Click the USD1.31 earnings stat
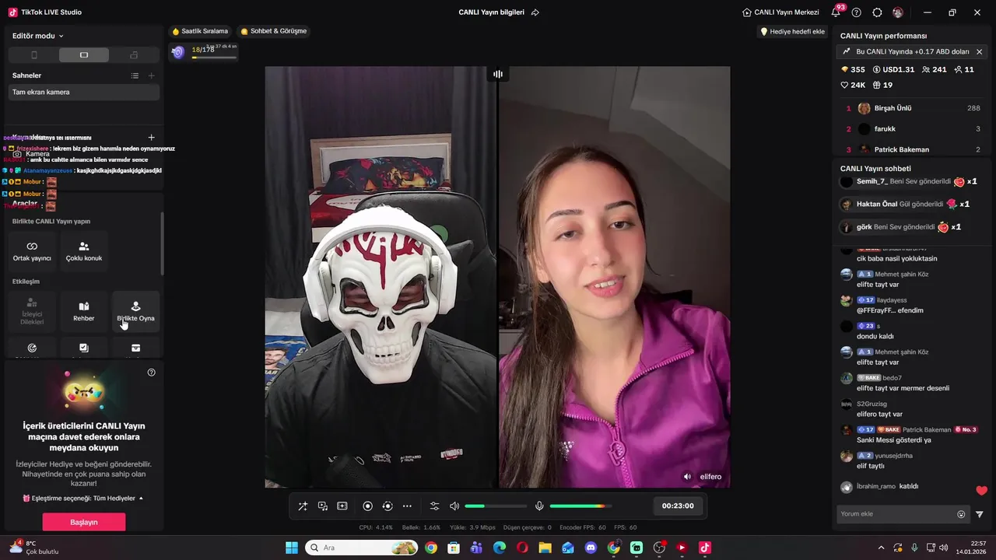Screen dimensions: 996x560 pyautogui.click(x=893, y=69)
